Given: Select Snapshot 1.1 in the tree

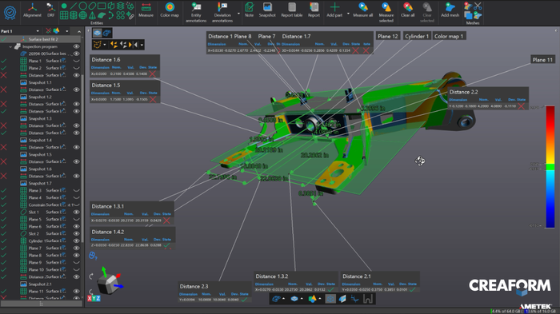Looking at the screenshot, I should (x=40, y=82).
